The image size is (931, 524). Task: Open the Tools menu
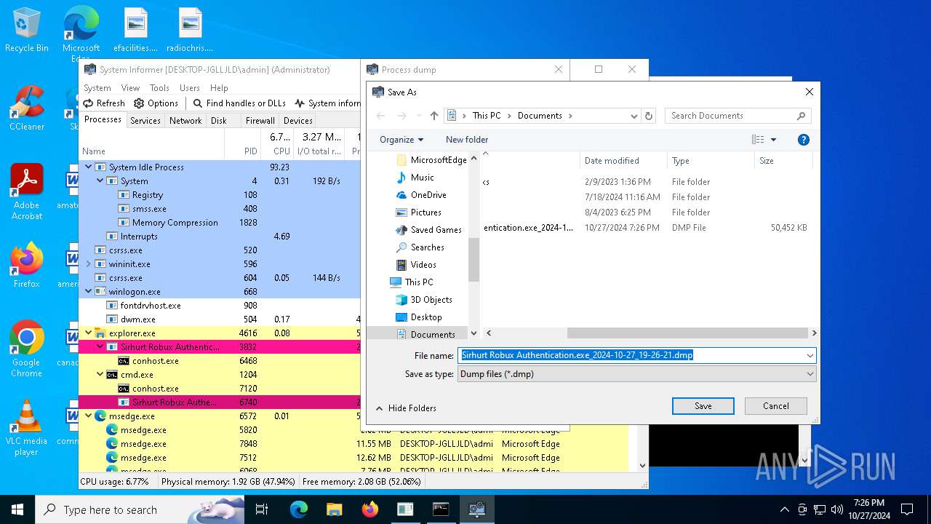click(159, 87)
